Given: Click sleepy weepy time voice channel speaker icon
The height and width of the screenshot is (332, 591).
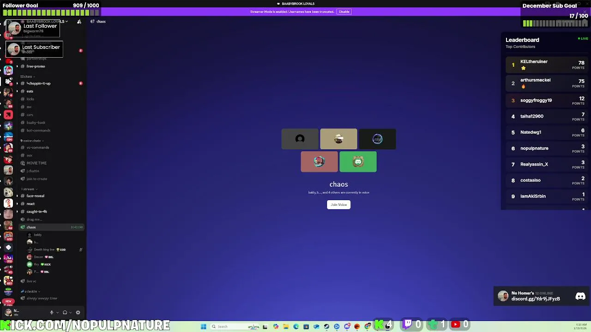Looking at the screenshot, I should coord(23,298).
